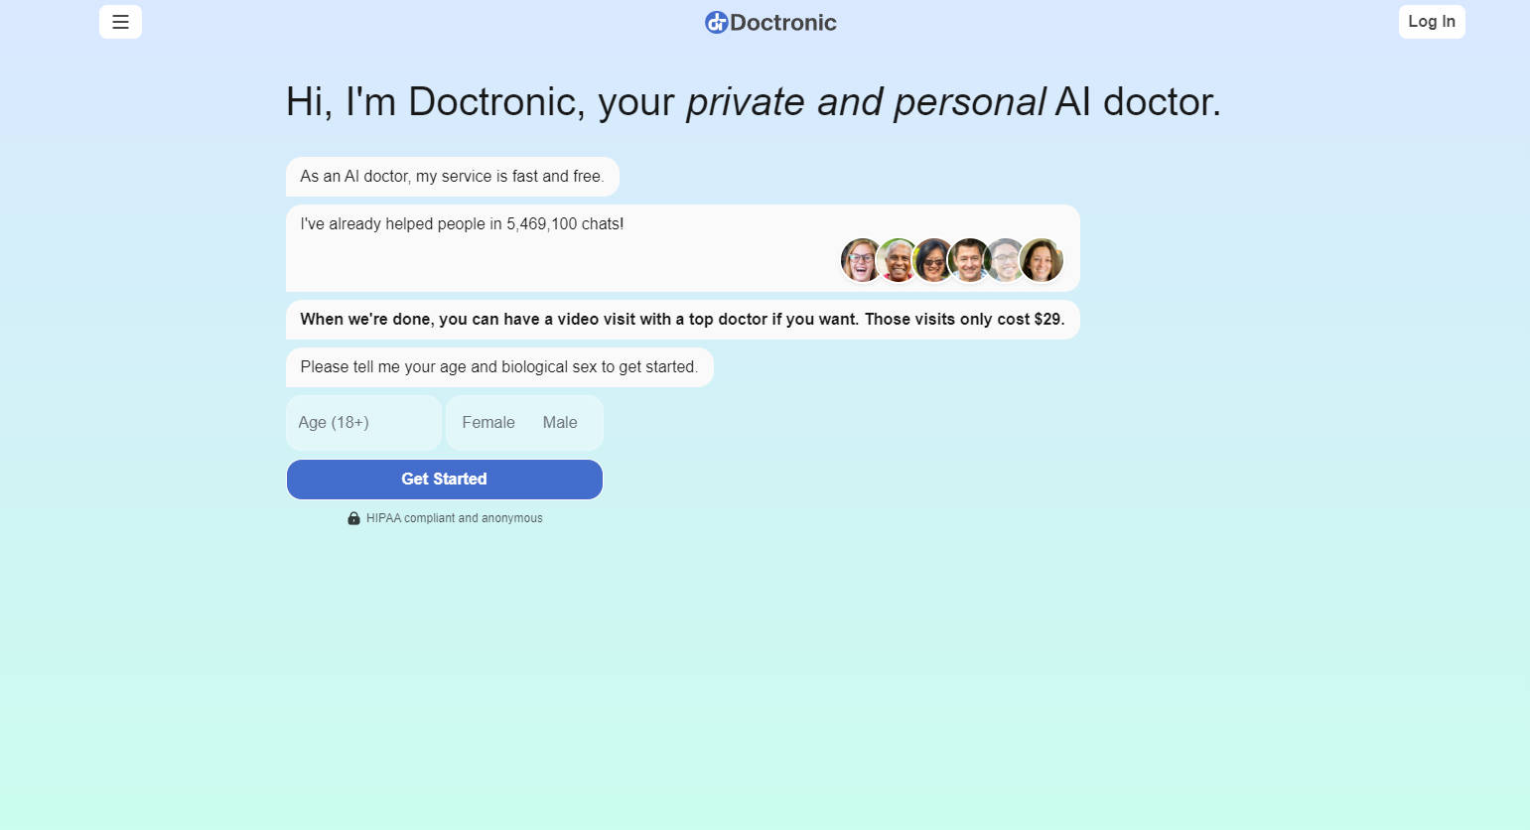Click the Age (18+) input field
Viewport: 1530px width, 830px height.
click(x=363, y=422)
